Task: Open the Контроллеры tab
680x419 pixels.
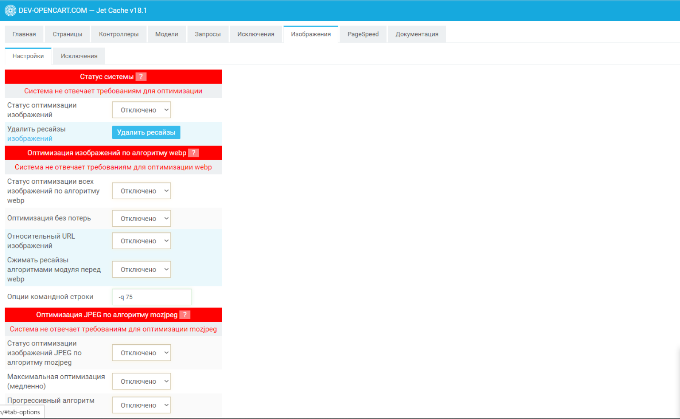Action: click(x=119, y=34)
